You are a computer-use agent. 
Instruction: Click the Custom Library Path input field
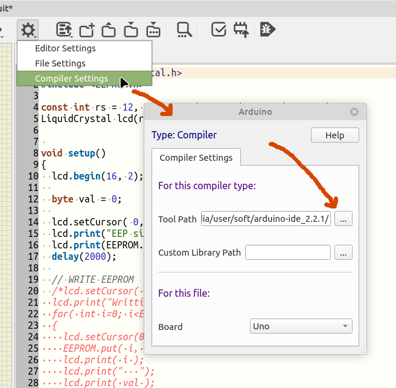pyautogui.click(x=288, y=253)
